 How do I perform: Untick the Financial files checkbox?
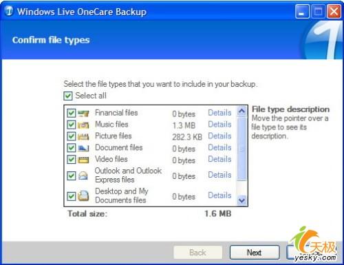[x=71, y=113]
